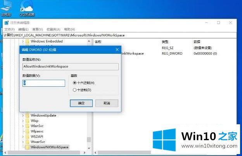Screen dimensions: 242x156
Task: Select the Wlpasvc tree row text
Action: 37,131
